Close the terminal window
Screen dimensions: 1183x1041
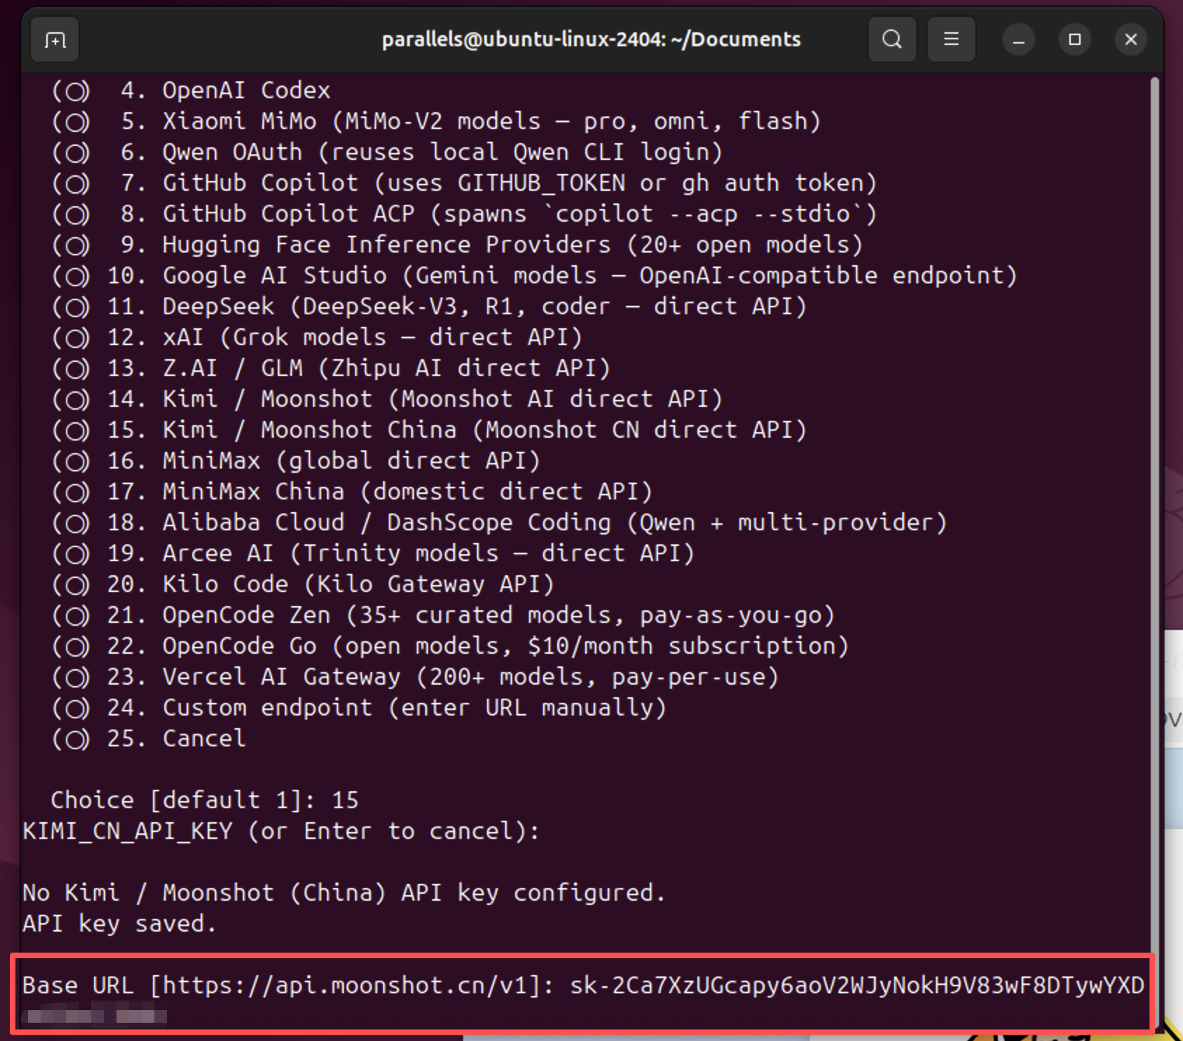(1130, 40)
